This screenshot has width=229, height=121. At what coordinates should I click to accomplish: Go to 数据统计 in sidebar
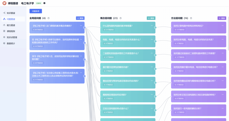click(x=11, y=43)
